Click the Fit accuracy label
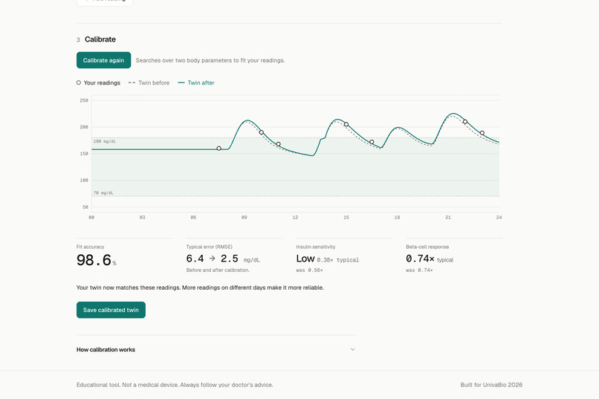Screen dimensions: 599x399 click(90, 247)
